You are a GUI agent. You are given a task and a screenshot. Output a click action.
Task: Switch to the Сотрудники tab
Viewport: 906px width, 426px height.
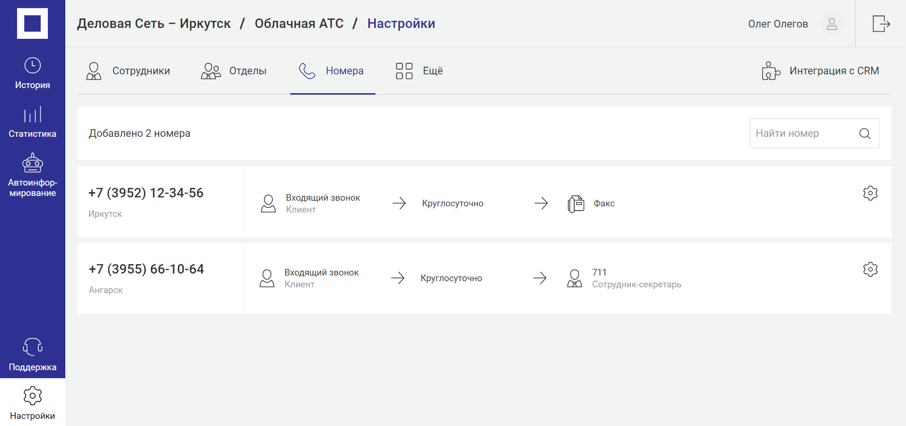(128, 71)
